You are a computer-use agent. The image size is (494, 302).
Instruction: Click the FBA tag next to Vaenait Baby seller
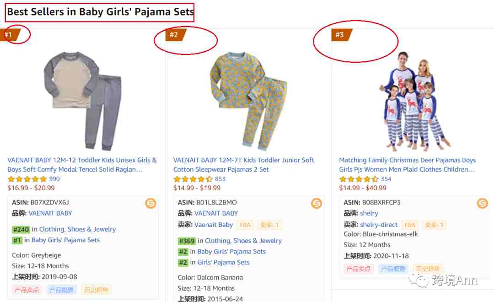click(x=245, y=225)
